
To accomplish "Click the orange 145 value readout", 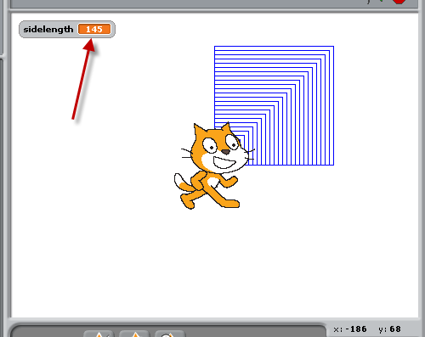I will point(94,29).
